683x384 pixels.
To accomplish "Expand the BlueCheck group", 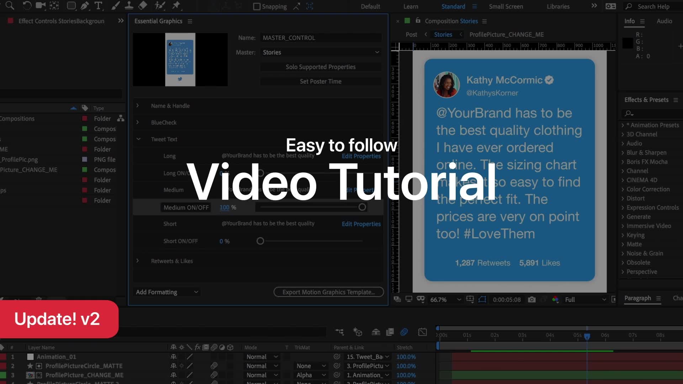I will tap(137, 122).
